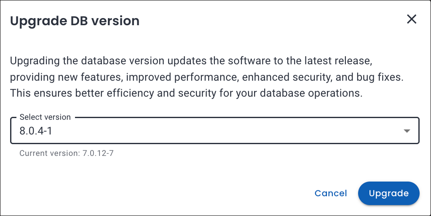Screen dimensions: 431x216
Task: Click the 'Current version: 7.0.12-7' helper text
Action: click(67, 153)
